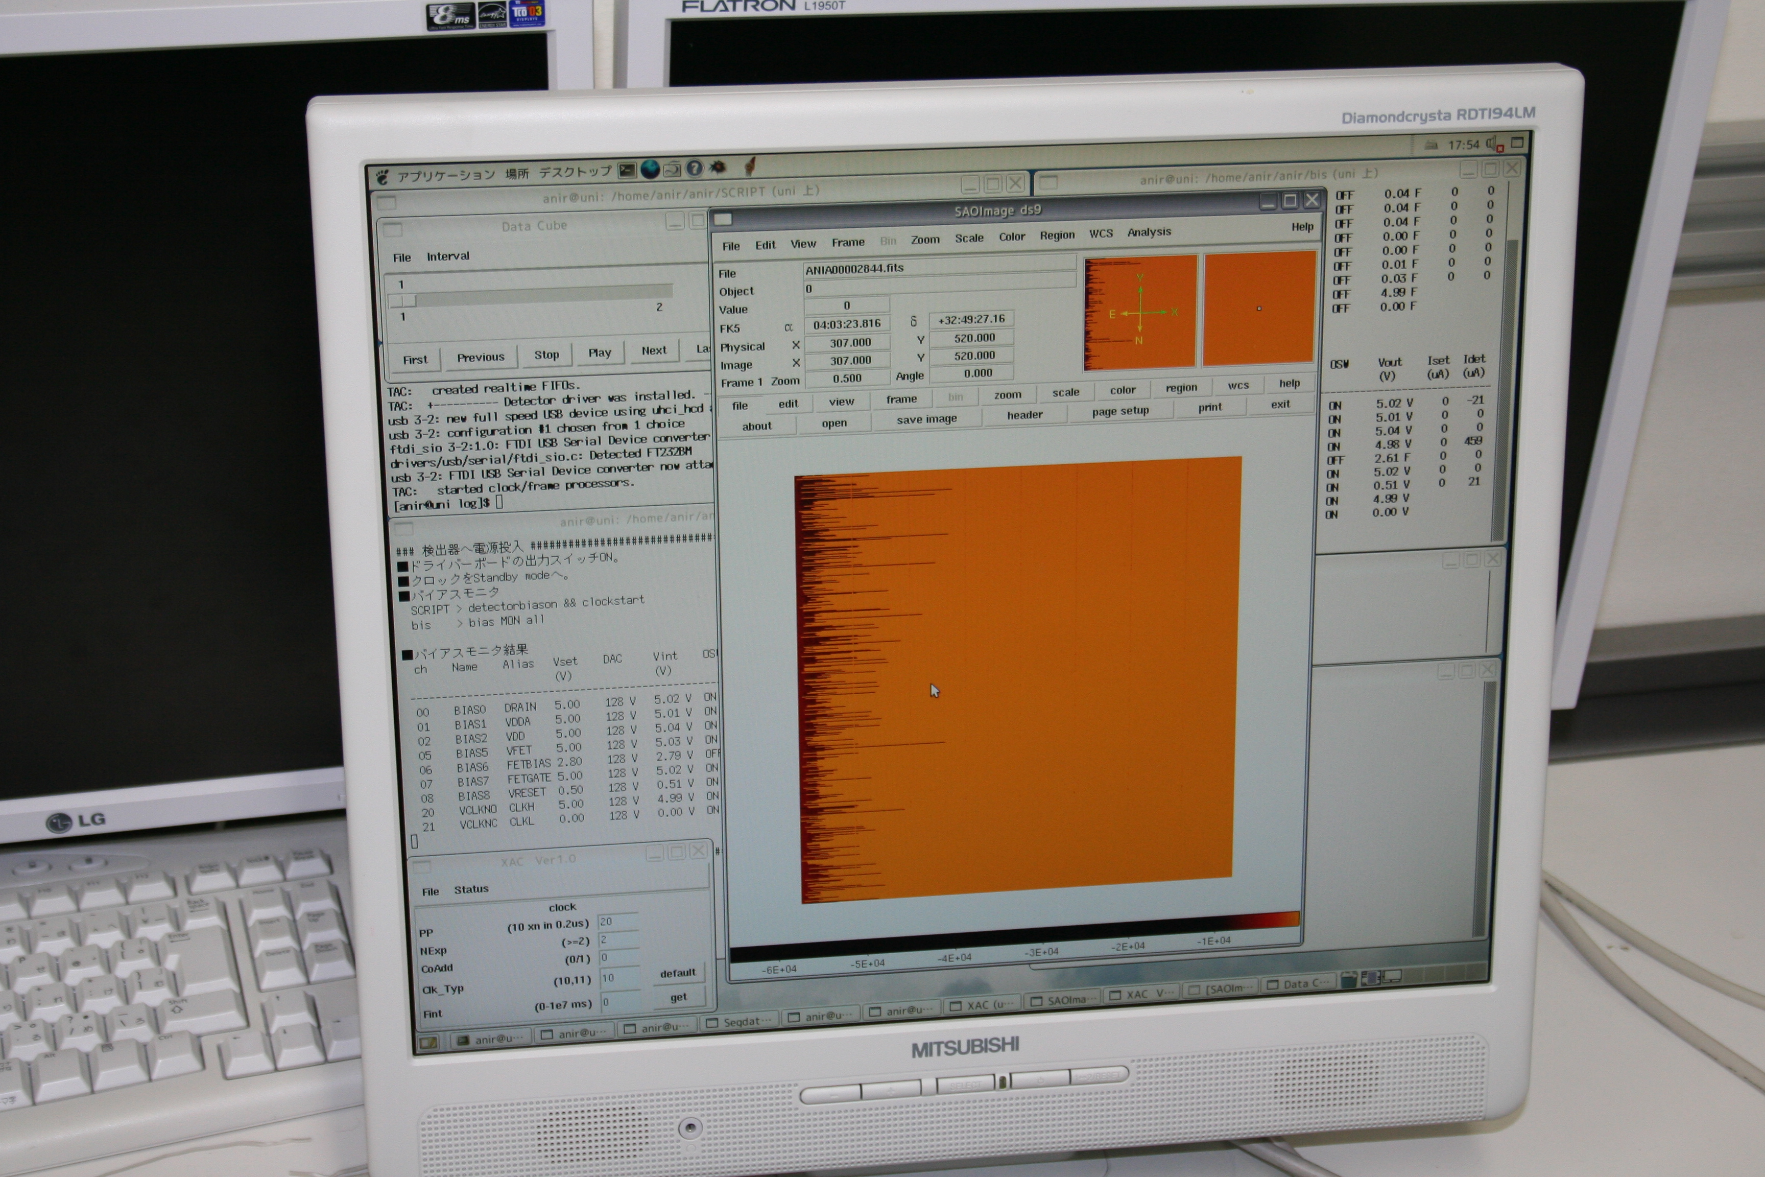Image resolution: width=1765 pixels, height=1177 pixels.
Task: Click the 'page setup' button in ds9
Action: (1120, 411)
